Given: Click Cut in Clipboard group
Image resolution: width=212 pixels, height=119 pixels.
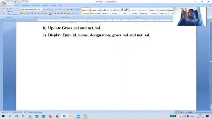Looking at the screenshot, I should (x=9, y=9).
